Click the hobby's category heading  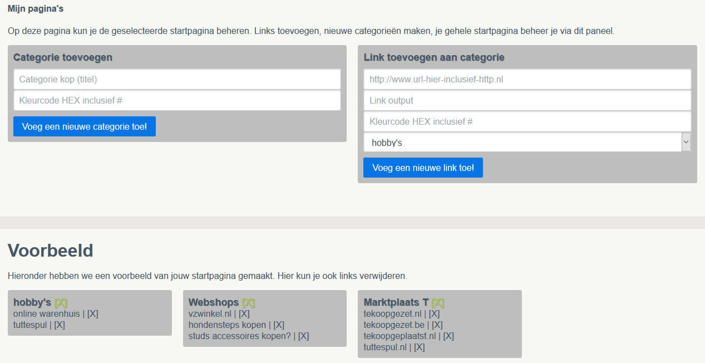point(32,302)
